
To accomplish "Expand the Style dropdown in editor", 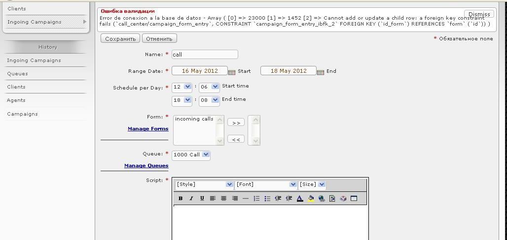I will tap(204, 184).
